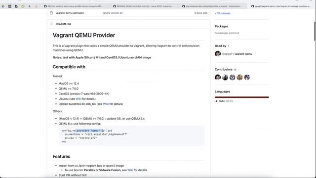Open the Wiki link in Debian buster64 line

pos(106,104)
